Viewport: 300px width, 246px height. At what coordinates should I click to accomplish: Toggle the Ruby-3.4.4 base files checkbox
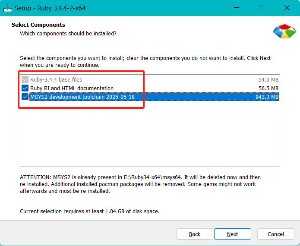[25, 79]
